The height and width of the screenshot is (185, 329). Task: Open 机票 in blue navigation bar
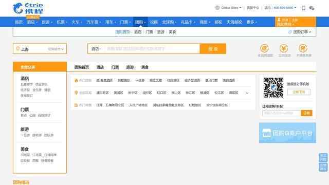coord(62,22)
